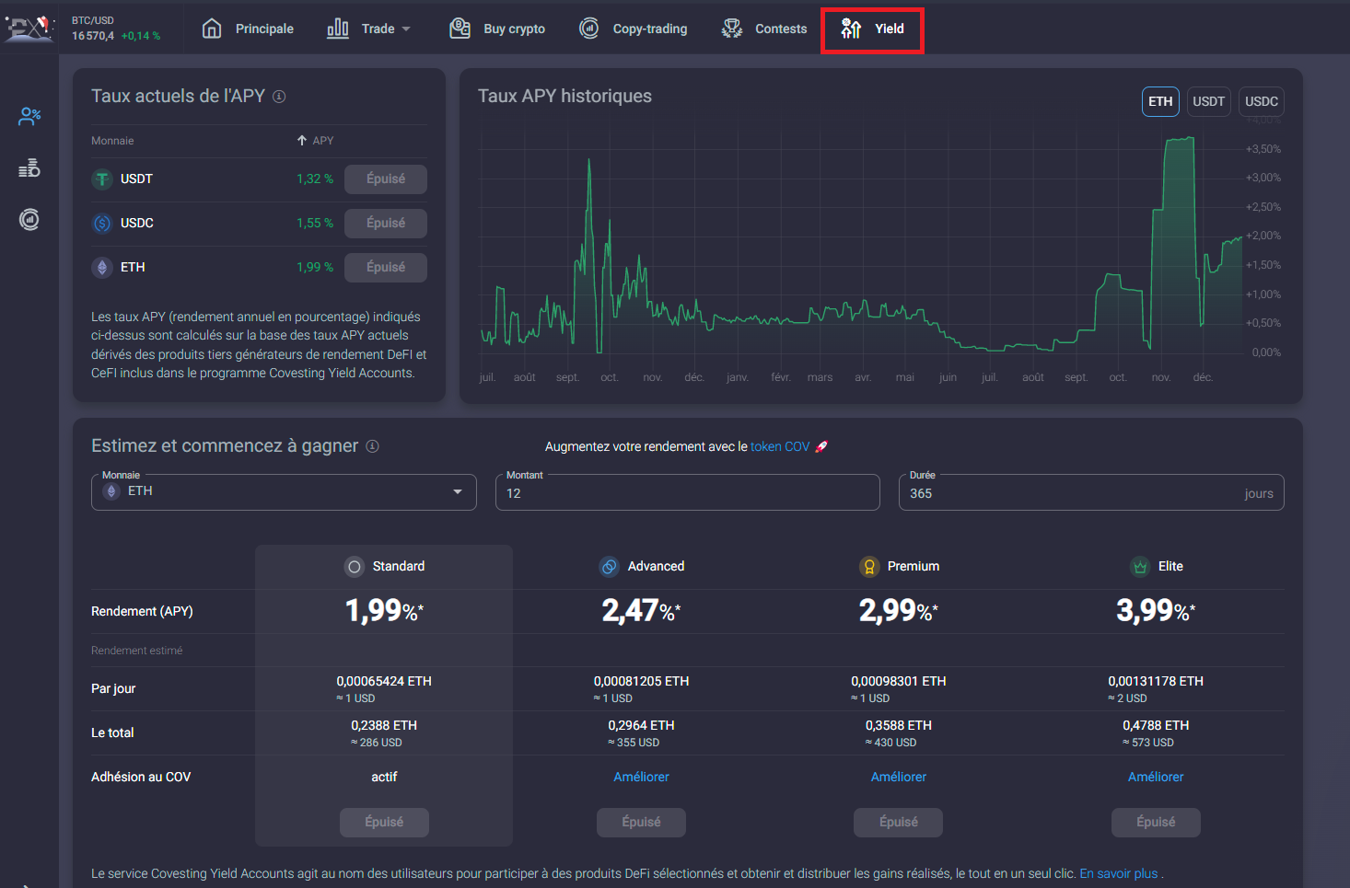Click the BTC/USD price ticker
Viewport: 1350px width, 888px height.
pyautogui.click(x=116, y=29)
